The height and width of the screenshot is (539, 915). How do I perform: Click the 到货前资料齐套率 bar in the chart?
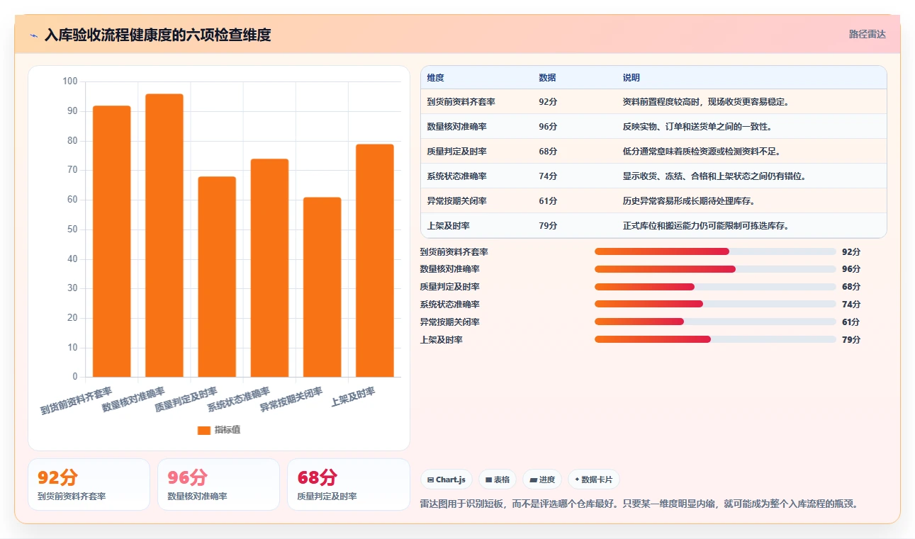[x=112, y=242]
